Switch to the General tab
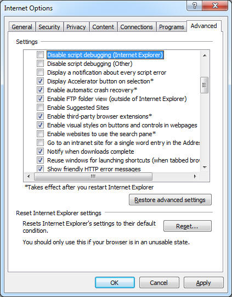Viewport: 232px width, 297px height. [x=22, y=27]
